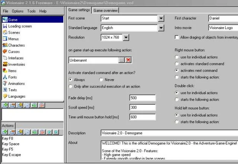The image size is (238, 164).
Task: Switch to the Game settings tab
Action: pyautogui.click(x=79, y=10)
